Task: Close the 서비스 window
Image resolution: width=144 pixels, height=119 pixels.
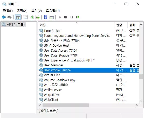Action: (x=138, y=4)
